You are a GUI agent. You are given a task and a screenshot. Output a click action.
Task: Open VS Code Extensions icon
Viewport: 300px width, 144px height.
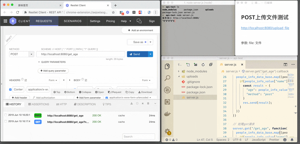click(167, 102)
